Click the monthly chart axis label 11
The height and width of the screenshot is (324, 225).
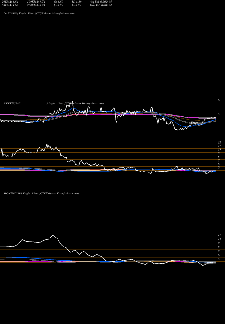[220, 235]
